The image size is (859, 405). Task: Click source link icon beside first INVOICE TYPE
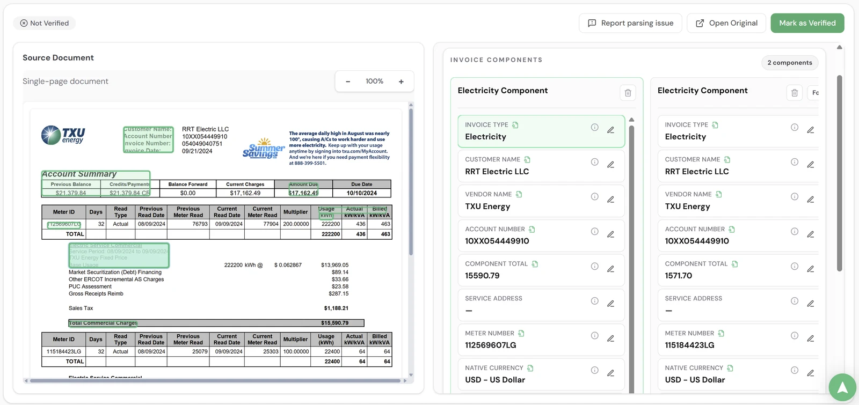[x=515, y=125]
